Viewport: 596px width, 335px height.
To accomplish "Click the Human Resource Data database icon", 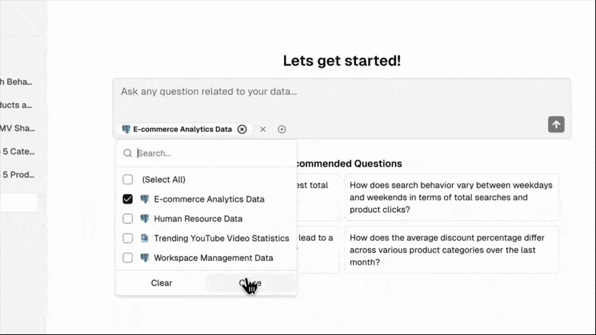I will 144,218.
